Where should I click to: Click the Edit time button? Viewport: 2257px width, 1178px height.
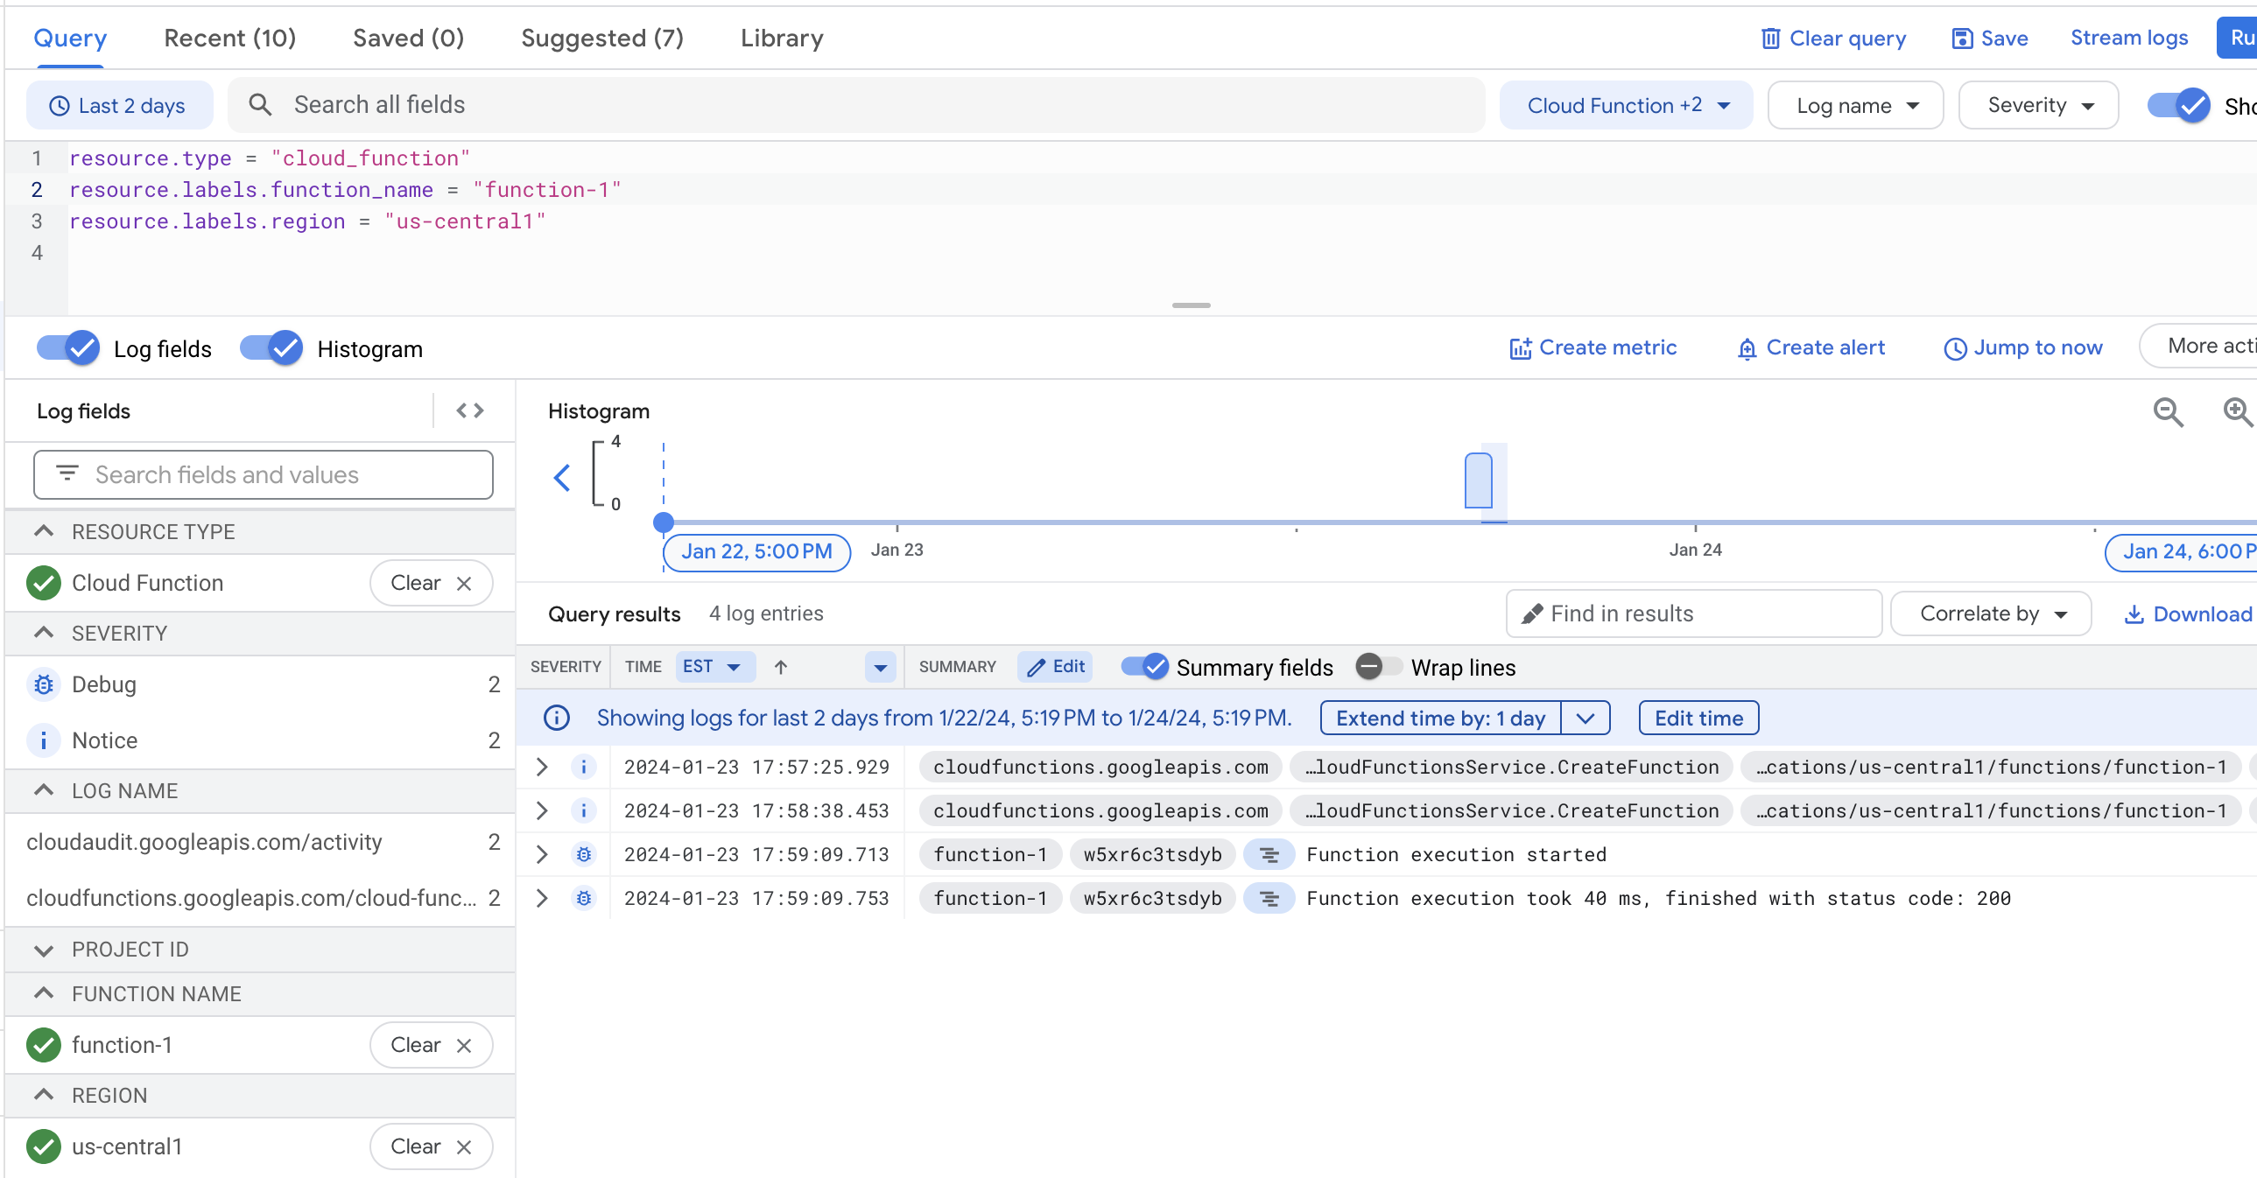pyautogui.click(x=1698, y=719)
